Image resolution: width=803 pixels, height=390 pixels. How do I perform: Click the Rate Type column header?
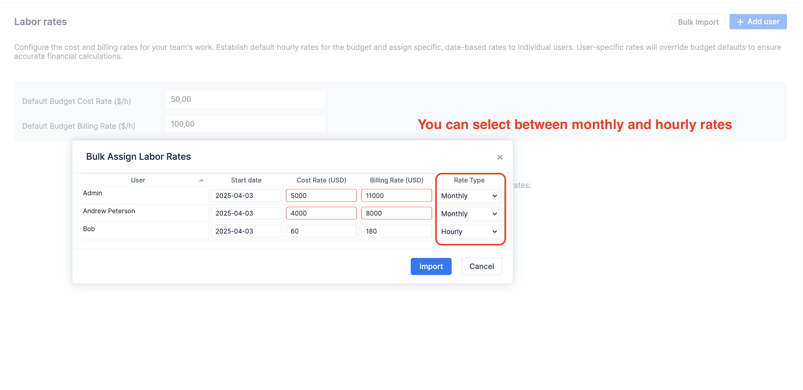[469, 180]
